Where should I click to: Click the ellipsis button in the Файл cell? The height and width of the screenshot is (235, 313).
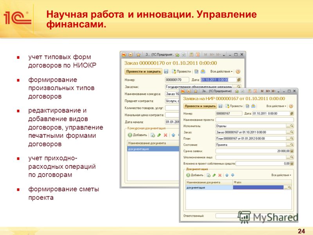point(286,188)
